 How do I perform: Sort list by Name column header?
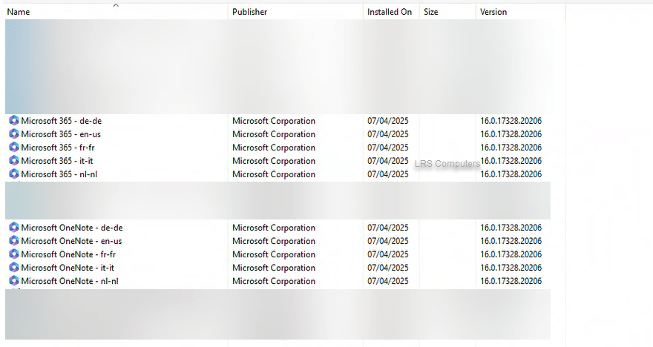pyautogui.click(x=19, y=12)
